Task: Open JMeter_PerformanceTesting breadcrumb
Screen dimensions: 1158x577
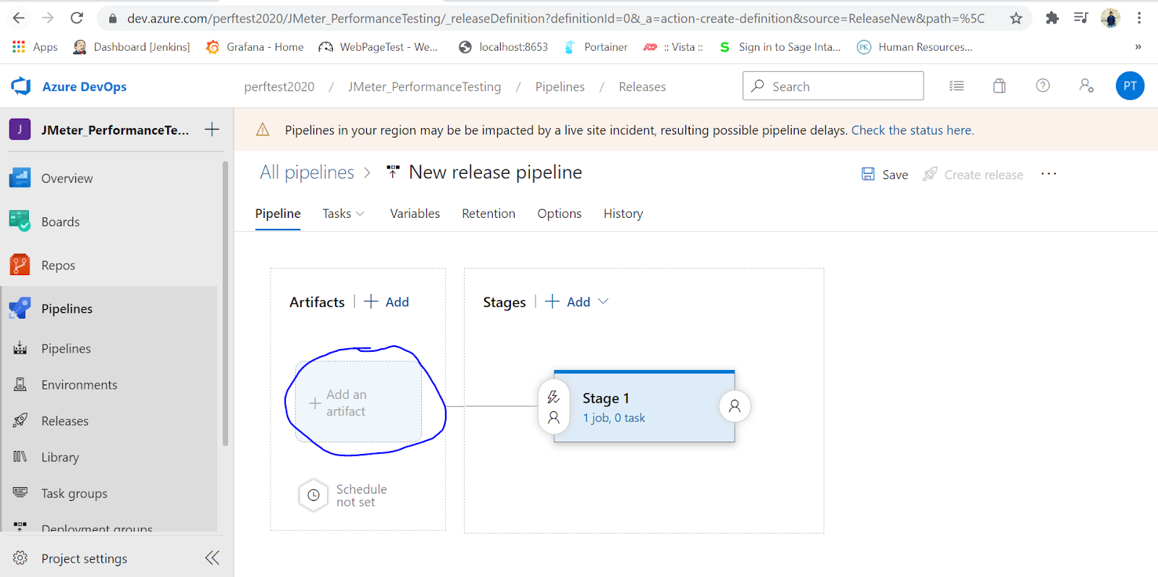Action: click(424, 87)
